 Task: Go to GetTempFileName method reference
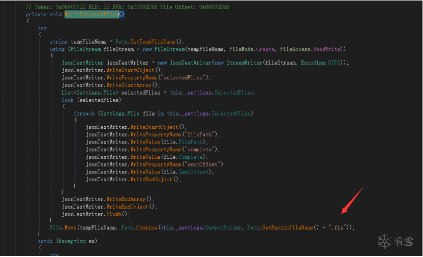[x=153, y=42]
